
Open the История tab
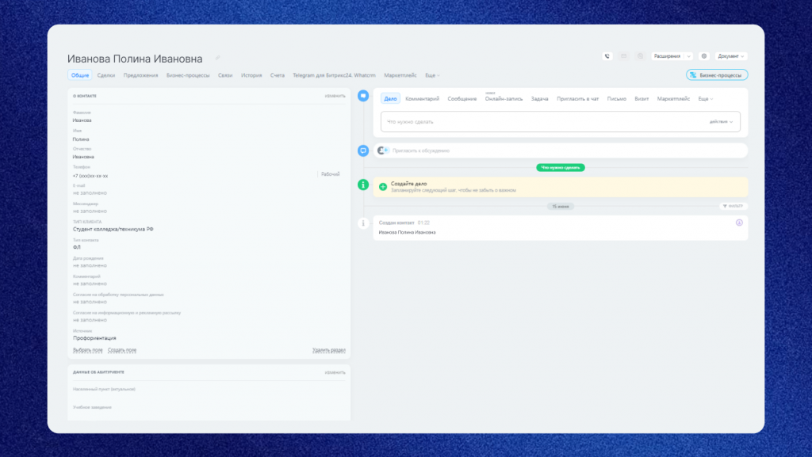pyautogui.click(x=251, y=75)
